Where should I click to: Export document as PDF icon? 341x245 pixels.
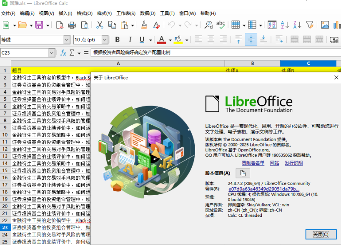coord(59,25)
